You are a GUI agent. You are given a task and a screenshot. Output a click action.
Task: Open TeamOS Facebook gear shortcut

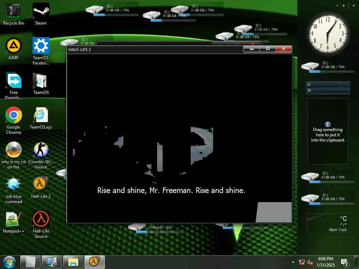click(41, 51)
